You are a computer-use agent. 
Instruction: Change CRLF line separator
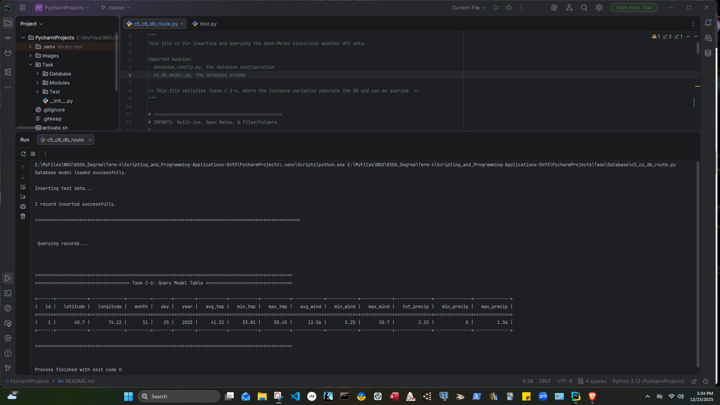[545, 381]
